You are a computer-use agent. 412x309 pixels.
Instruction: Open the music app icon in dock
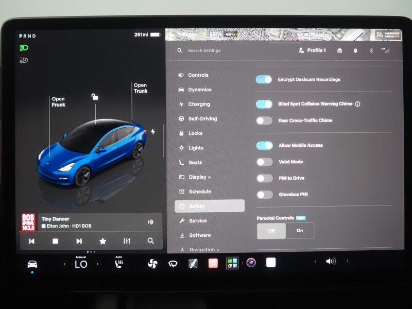213,263
